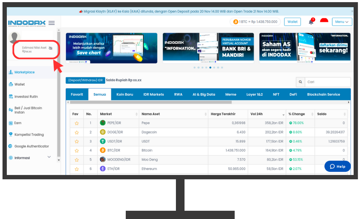Switch to the NFT tab
359x219 pixels.
276,94
